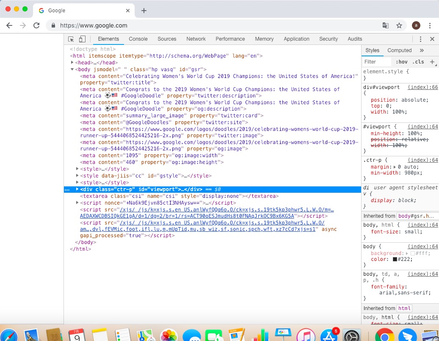Open Notes from the dock

click(99, 335)
